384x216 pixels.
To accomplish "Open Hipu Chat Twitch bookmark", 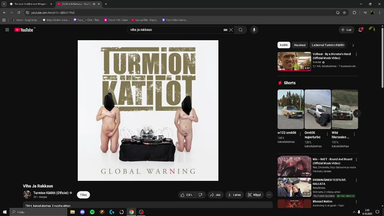I will click(87, 20).
